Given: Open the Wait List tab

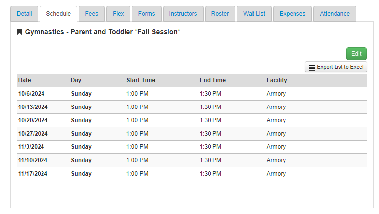Looking at the screenshot, I should (x=254, y=14).
